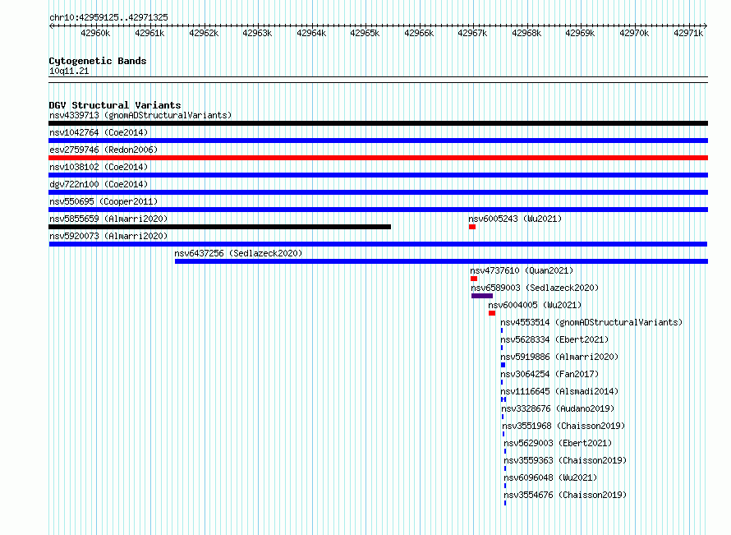The height and width of the screenshot is (535, 731).
Task: Open the nsv3554676 (Chaisson2019) label
Action: point(566,495)
